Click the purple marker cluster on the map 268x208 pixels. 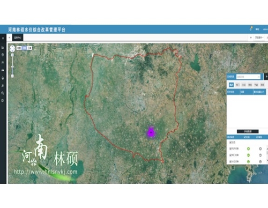pos(151,133)
